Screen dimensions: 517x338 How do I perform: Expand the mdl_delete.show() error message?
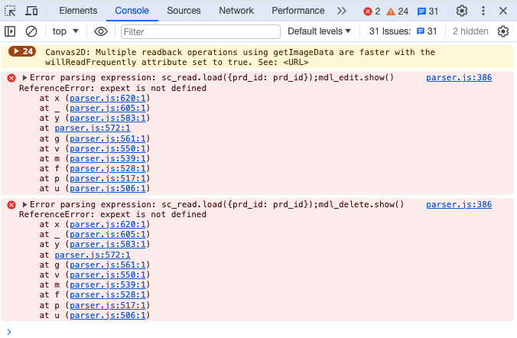24,205
